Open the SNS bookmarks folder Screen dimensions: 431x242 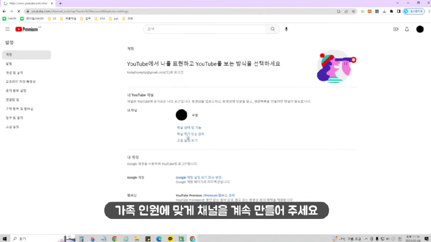[100, 18]
